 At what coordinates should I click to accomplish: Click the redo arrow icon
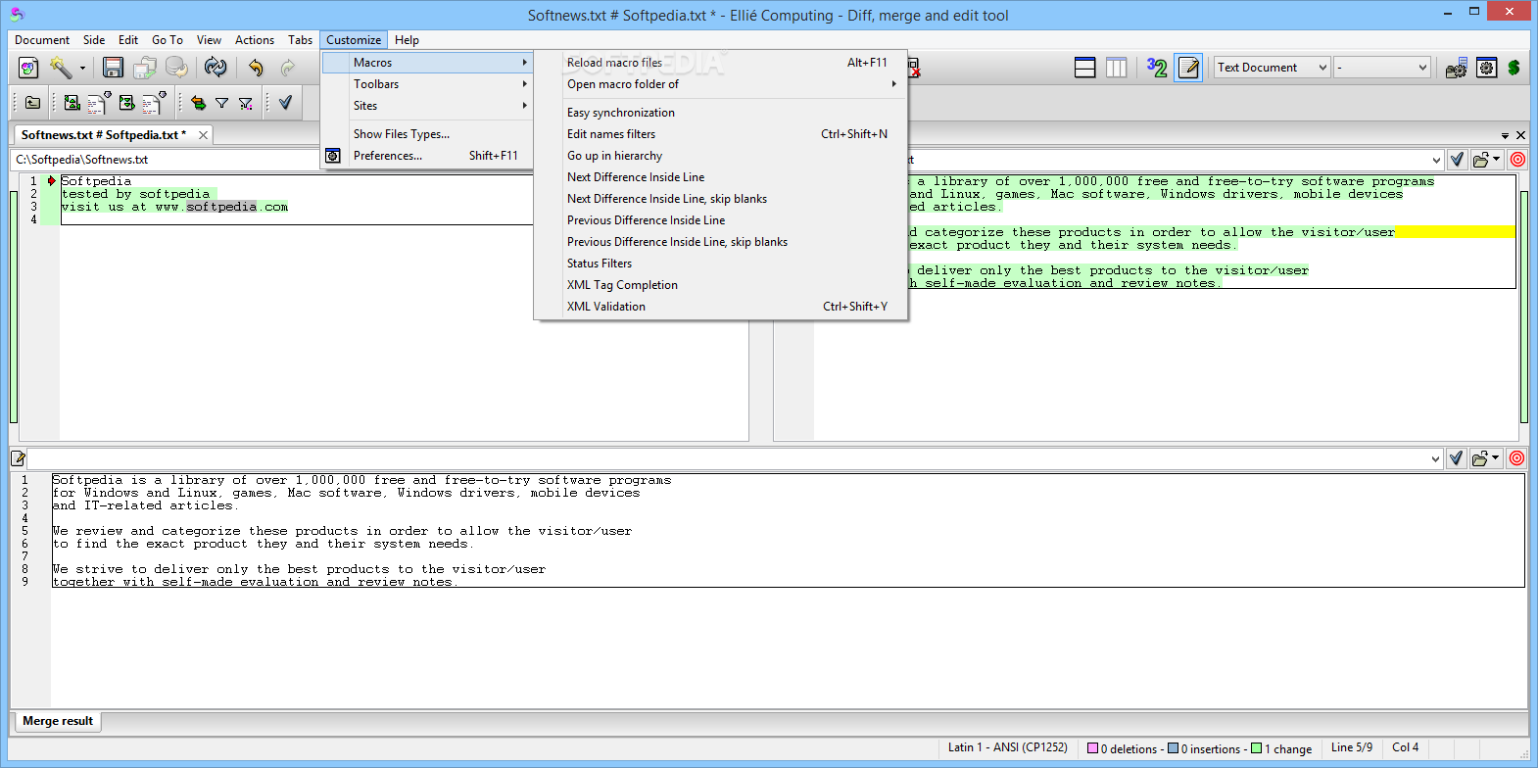click(288, 68)
